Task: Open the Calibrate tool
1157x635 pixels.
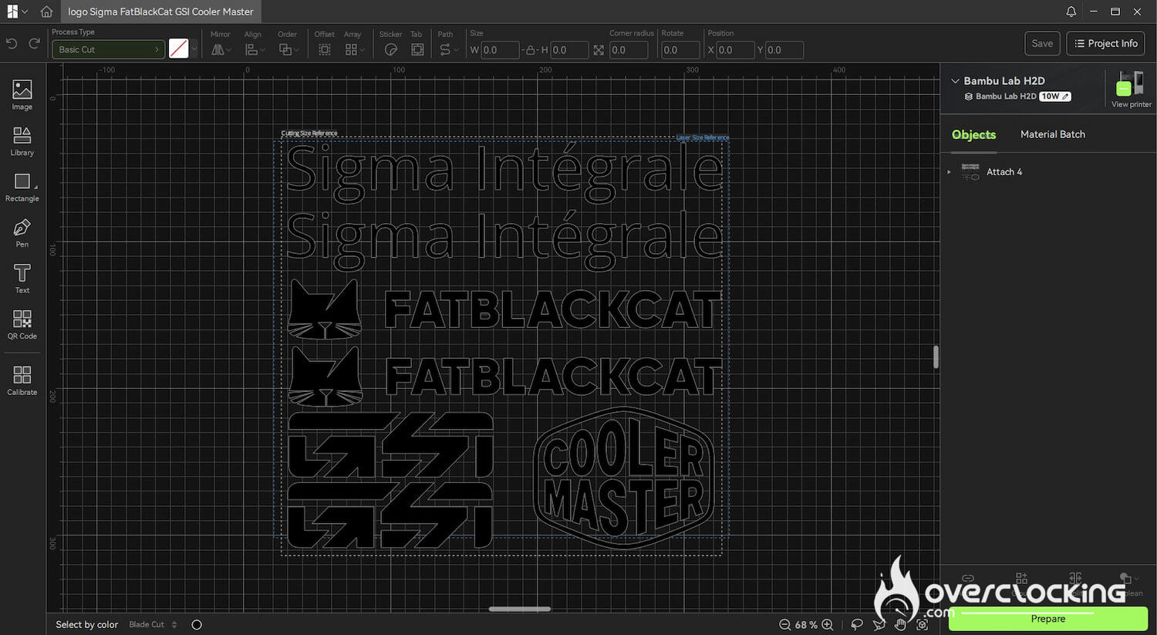Action: pyautogui.click(x=22, y=380)
